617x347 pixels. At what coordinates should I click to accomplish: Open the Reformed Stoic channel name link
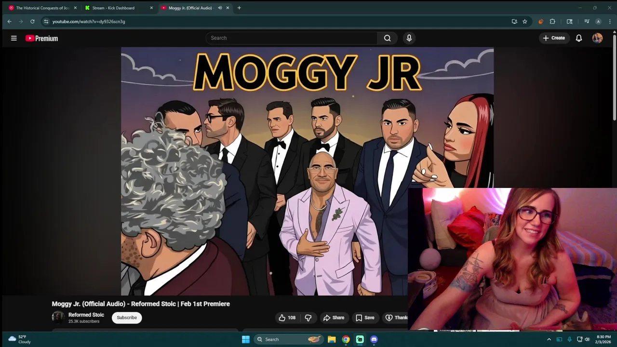(86, 315)
